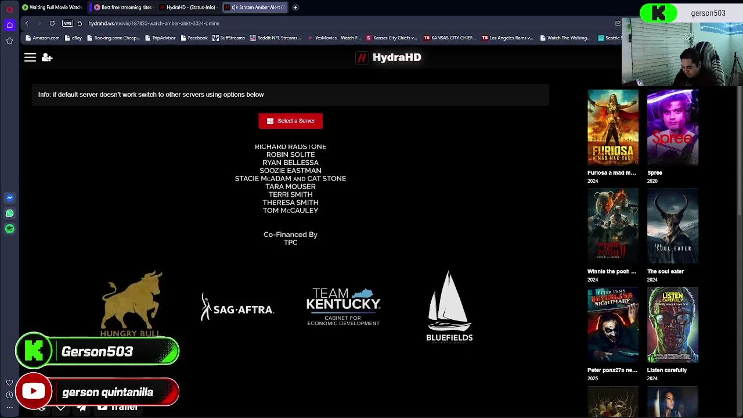Open the Furiosa movie poster
Screen dimensions: 743x418
pyautogui.click(x=613, y=127)
